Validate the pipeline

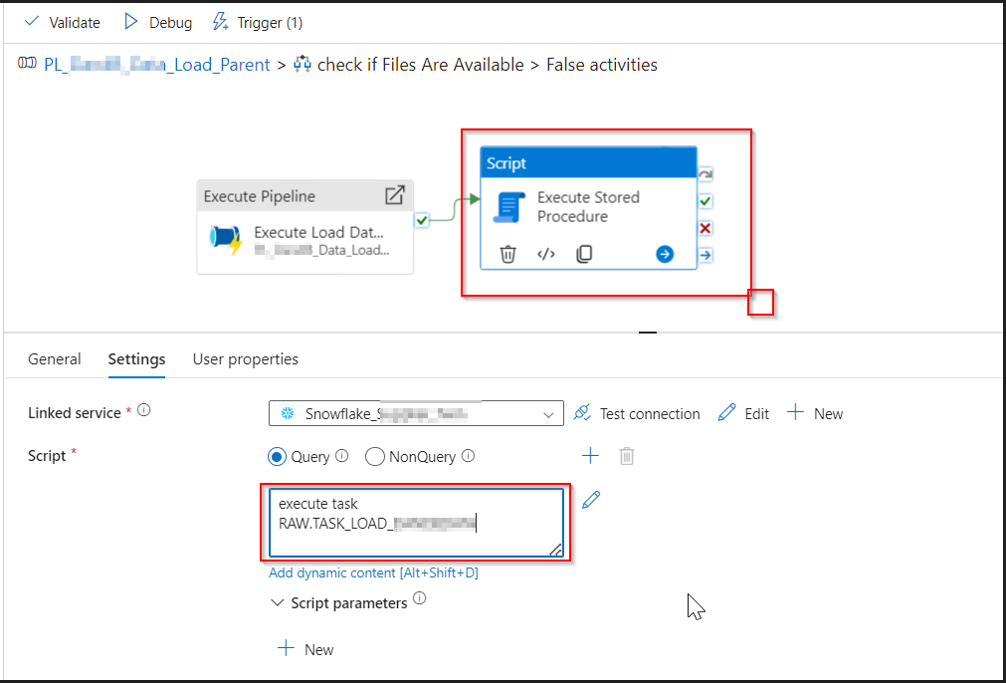[x=60, y=22]
